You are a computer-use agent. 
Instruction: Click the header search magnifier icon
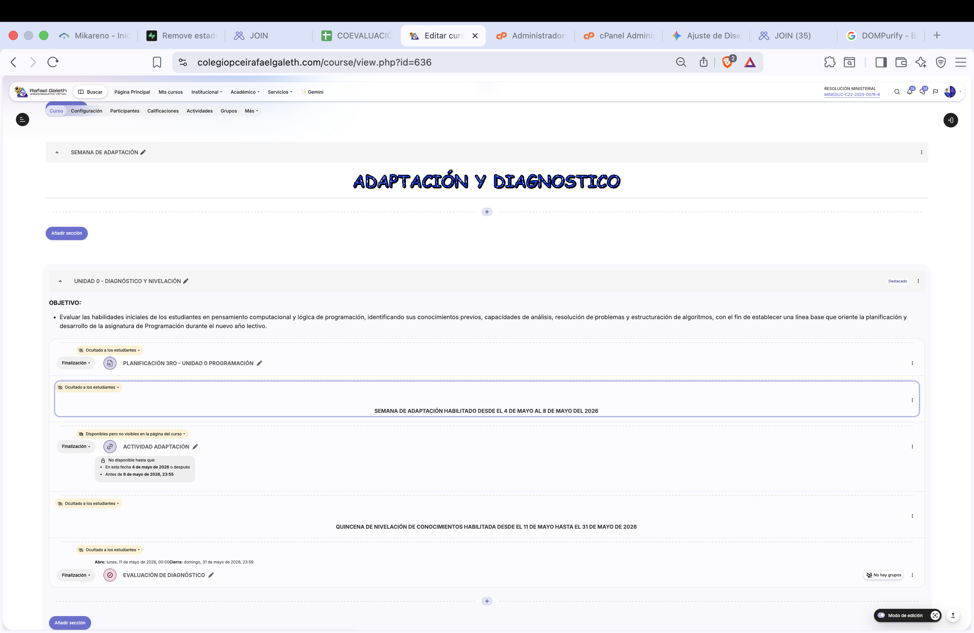coord(897,92)
